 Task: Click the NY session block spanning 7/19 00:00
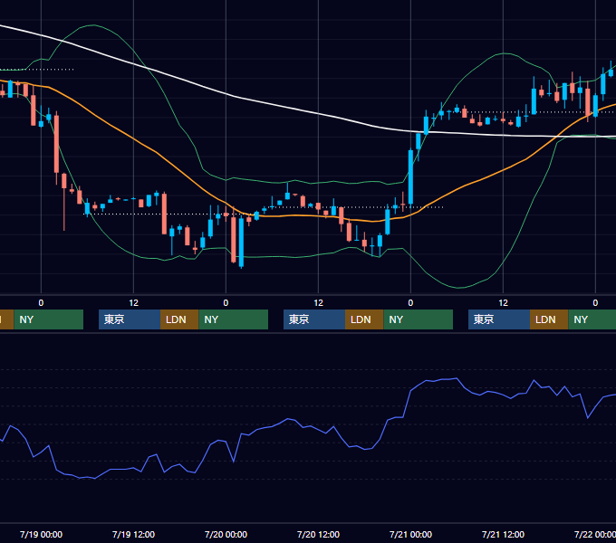[49, 319]
